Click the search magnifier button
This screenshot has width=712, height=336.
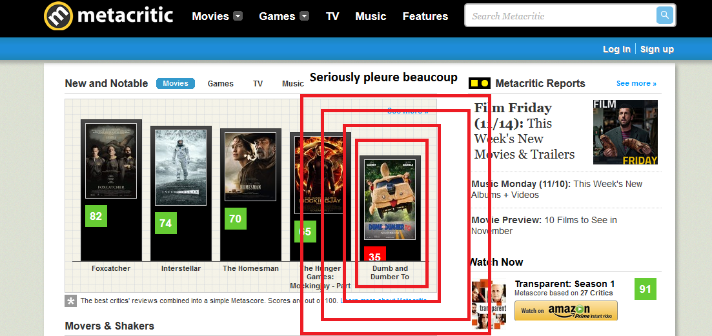point(664,15)
